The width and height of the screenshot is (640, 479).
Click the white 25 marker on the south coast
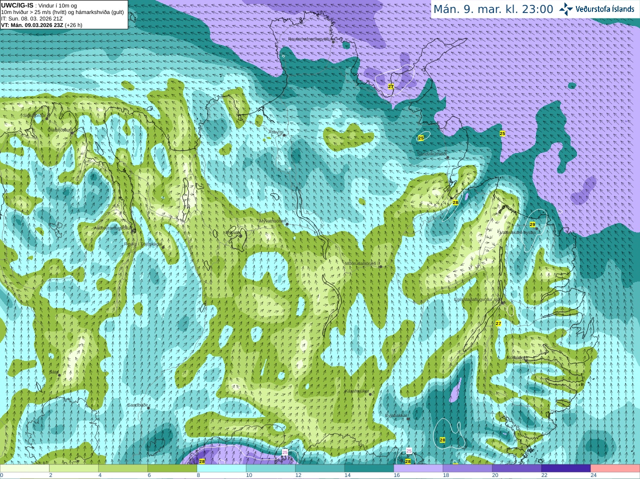click(x=285, y=452)
